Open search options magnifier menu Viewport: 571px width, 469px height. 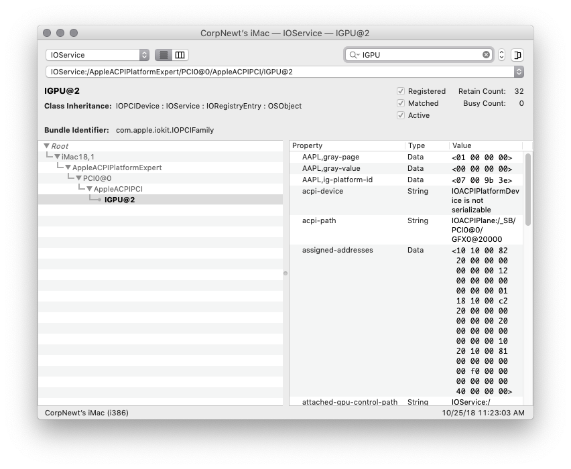pyautogui.click(x=354, y=55)
